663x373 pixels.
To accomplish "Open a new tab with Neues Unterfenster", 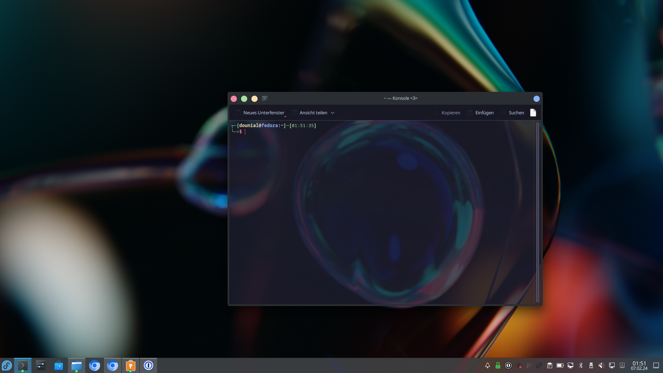I will click(x=260, y=113).
